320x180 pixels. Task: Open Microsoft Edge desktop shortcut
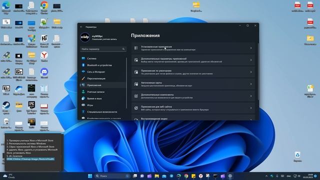pos(6,7)
